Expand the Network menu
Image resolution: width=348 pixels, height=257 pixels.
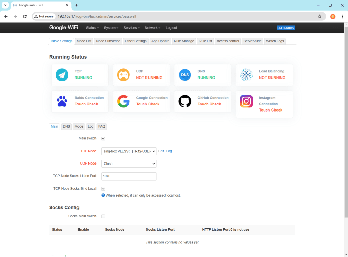click(153, 28)
